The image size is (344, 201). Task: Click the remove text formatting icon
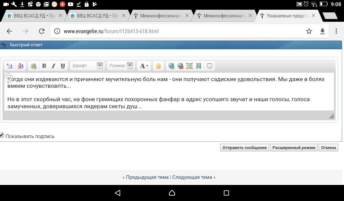20,66
